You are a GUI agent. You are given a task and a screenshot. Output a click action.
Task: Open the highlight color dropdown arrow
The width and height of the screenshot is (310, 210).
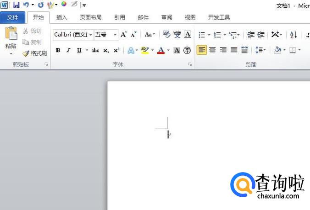[x=152, y=50]
